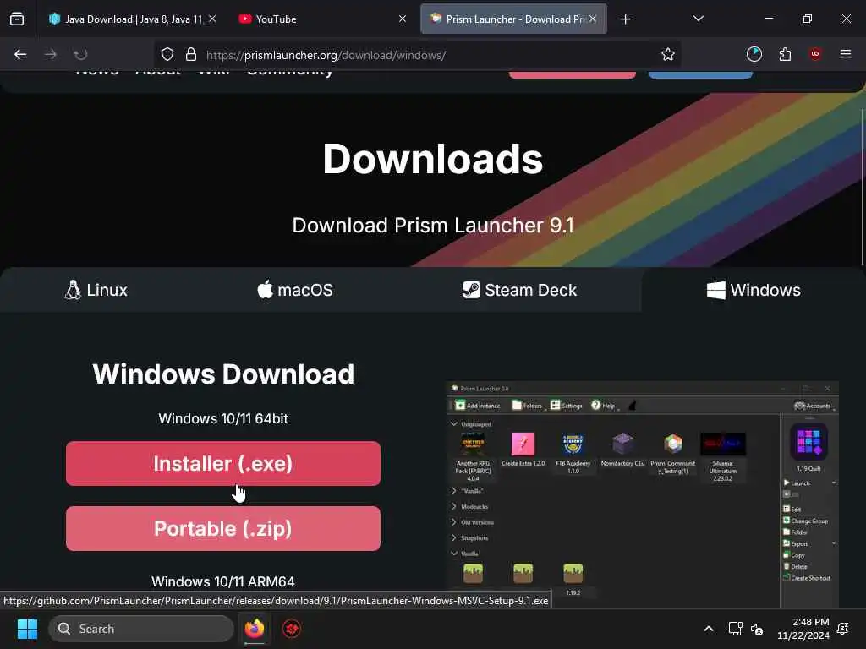Image resolution: width=866 pixels, height=649 pixels.
Task: Go back using the browser back arrow
Action: click(20, 54)
